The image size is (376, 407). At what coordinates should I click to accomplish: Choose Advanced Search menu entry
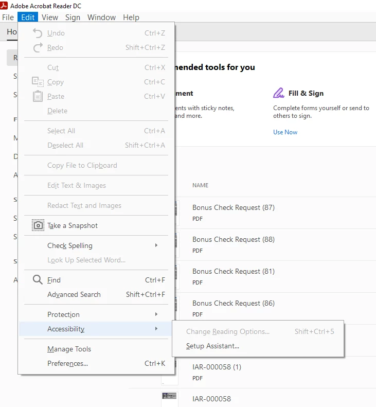click(96, 294)
